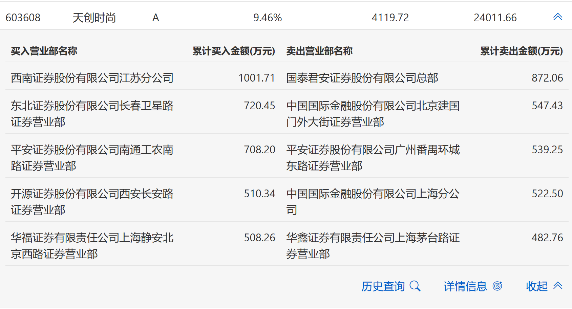
Task: Select 平安证券南通工农南路证券营业部
Action: pyautogui.click(x=92, y=158)
